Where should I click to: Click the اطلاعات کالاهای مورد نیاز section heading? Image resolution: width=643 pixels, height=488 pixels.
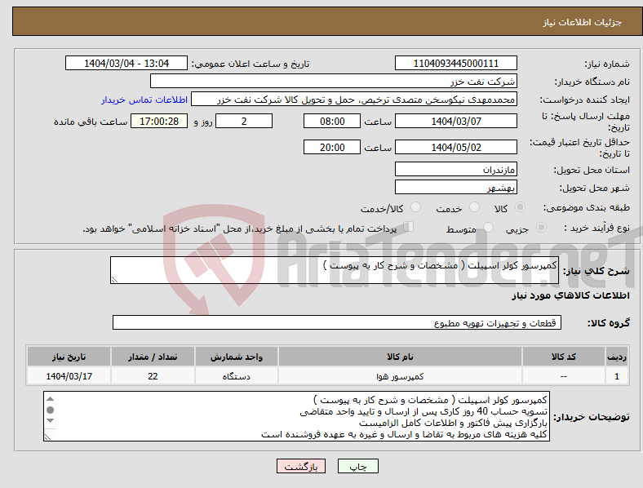tap(570, 295)
